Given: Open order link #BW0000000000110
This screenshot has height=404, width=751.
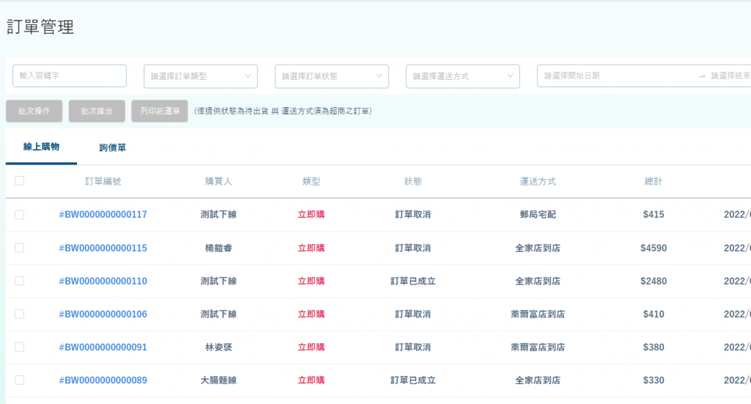Looking at the screenshot, I should click(x=103, y=281).
